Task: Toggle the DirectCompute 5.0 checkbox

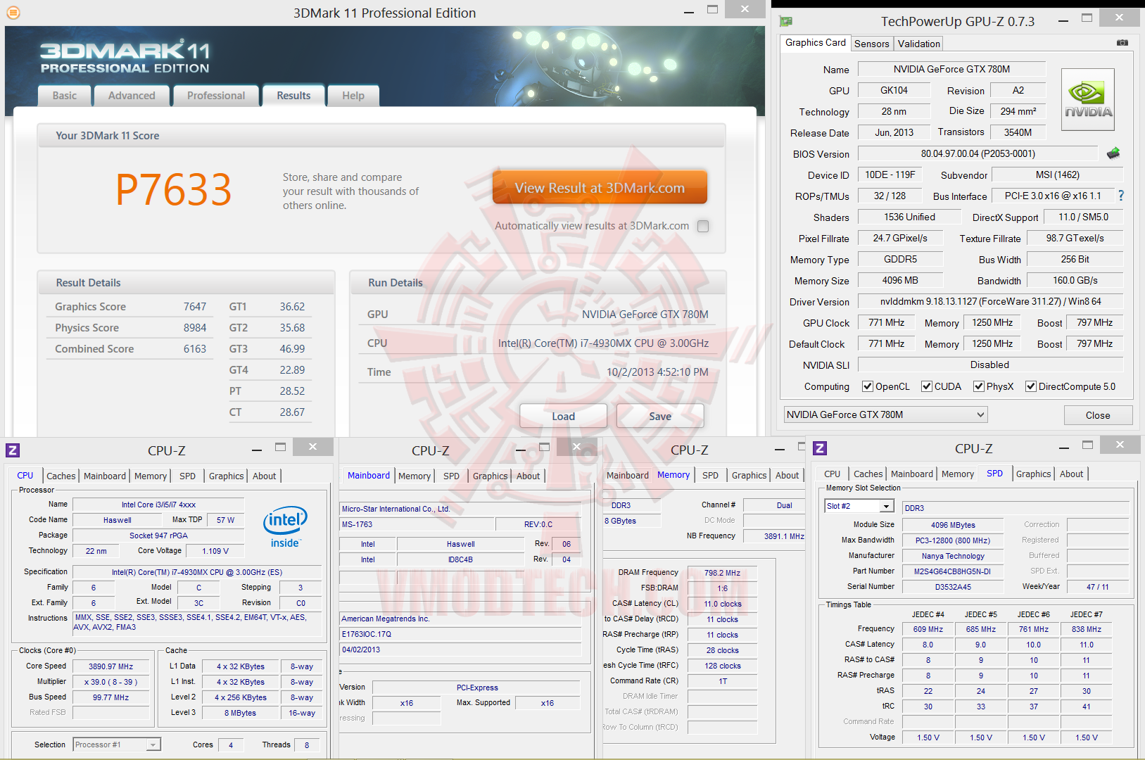Action: (1031, 386)
